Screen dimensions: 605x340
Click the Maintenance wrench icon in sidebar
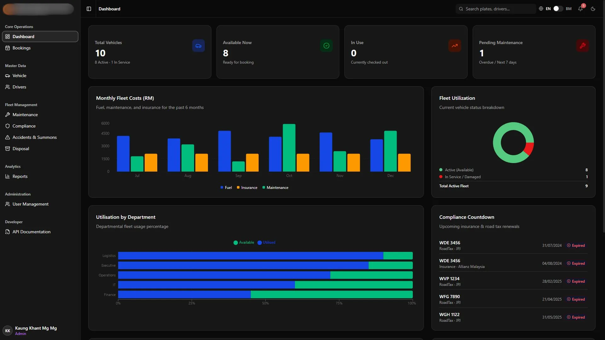pos(8,115)
